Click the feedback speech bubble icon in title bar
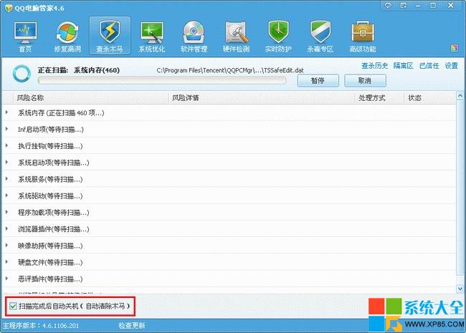Viewport: 466px width, 333px height. click(388, 6)
